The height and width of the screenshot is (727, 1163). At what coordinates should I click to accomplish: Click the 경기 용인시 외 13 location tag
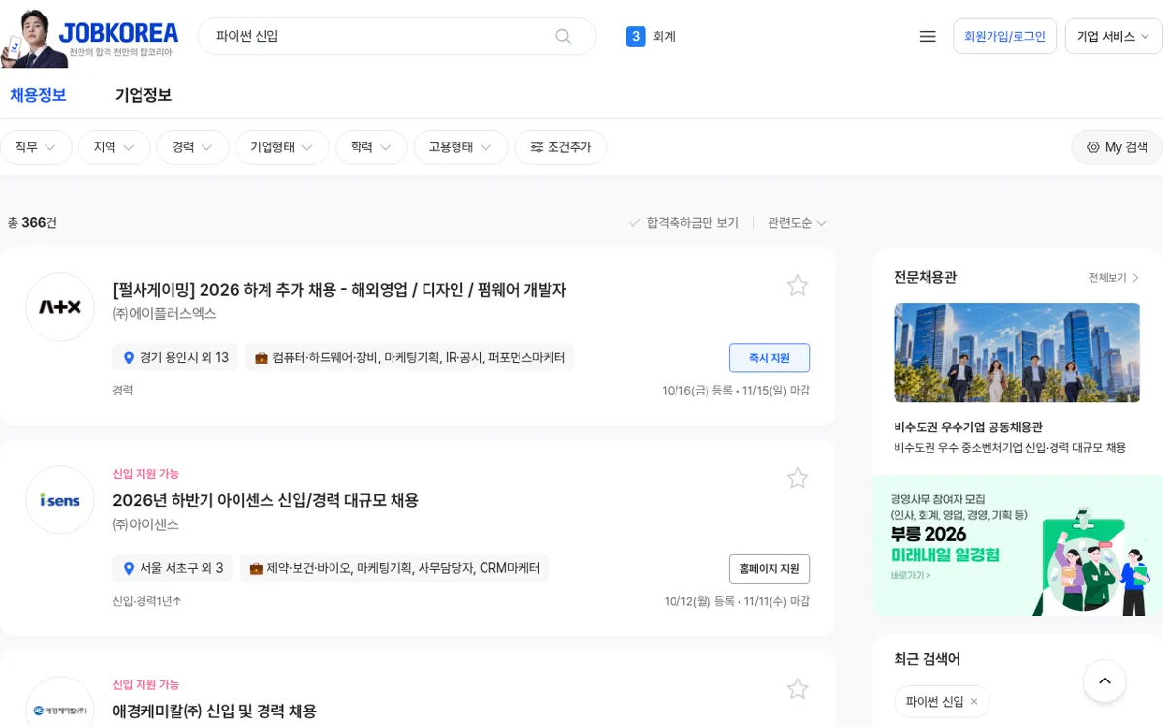(x=175, y=358)
